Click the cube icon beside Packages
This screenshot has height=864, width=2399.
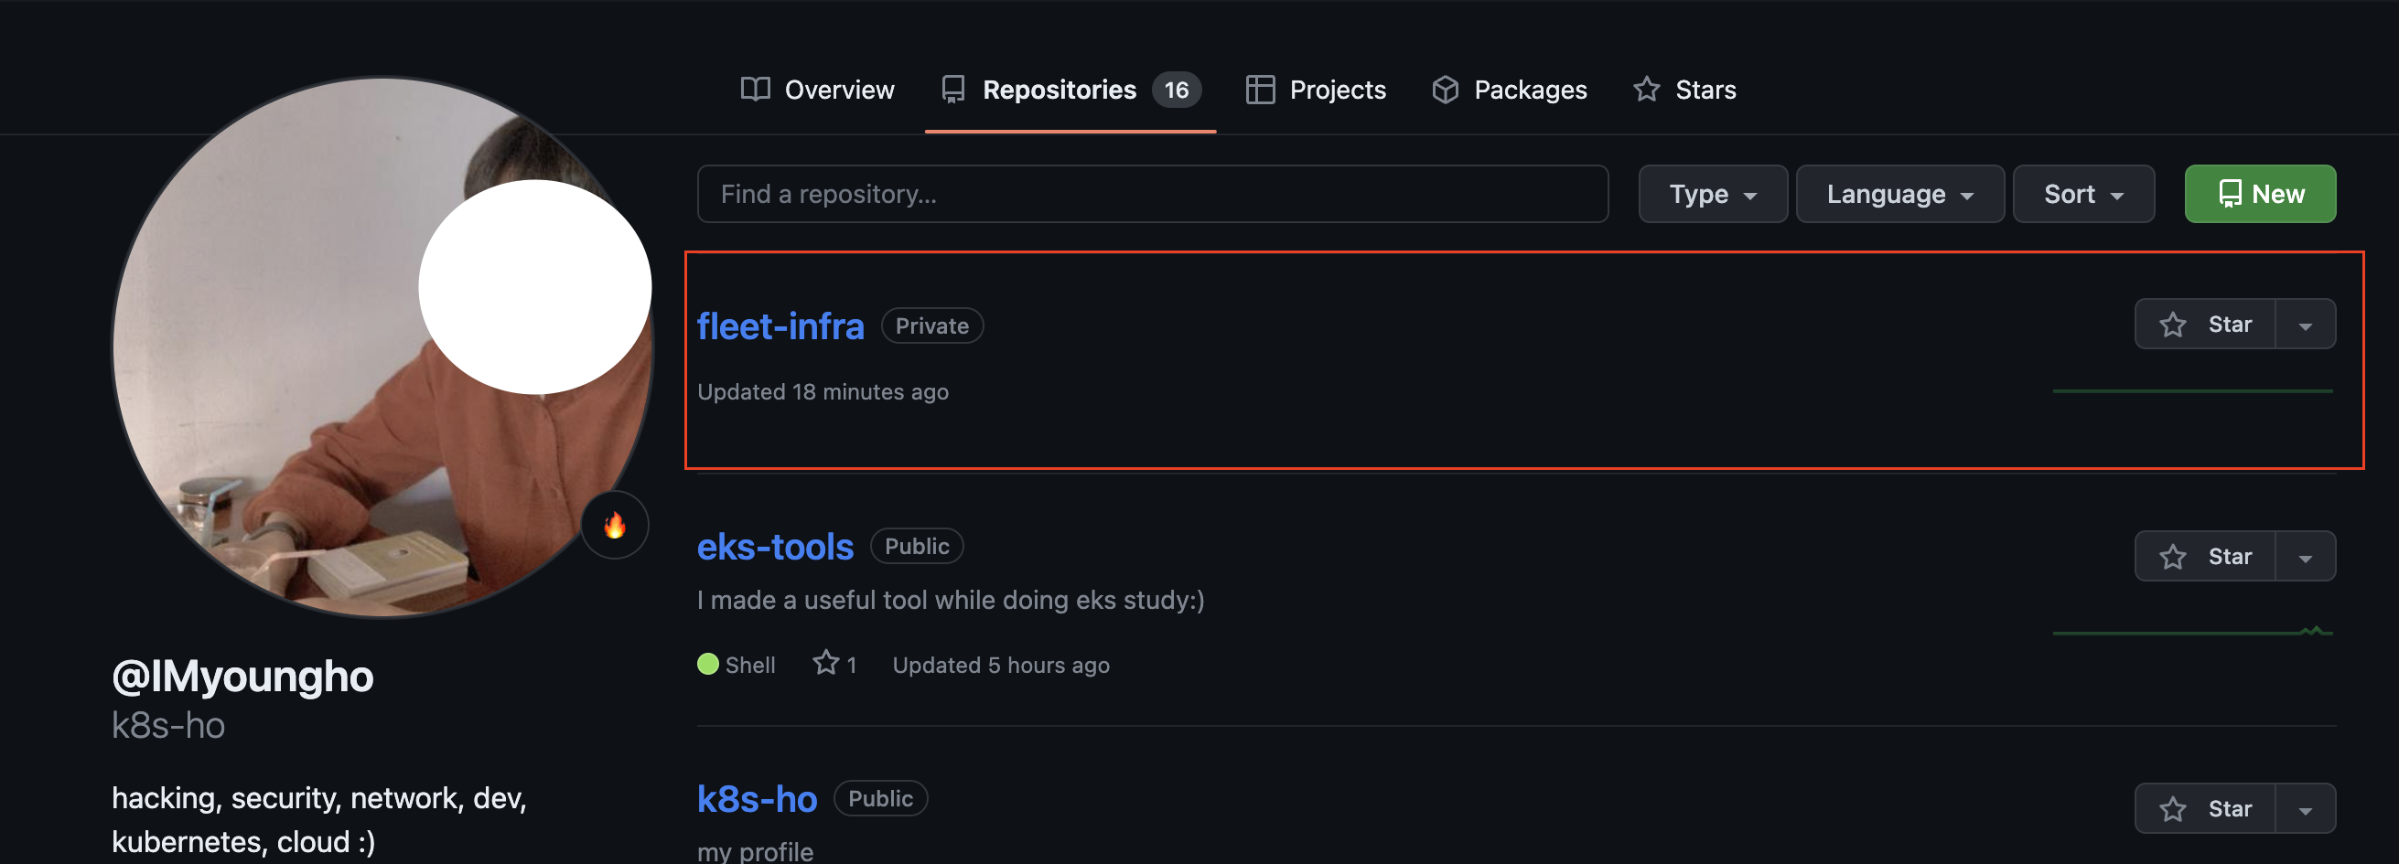[1446, 90]
